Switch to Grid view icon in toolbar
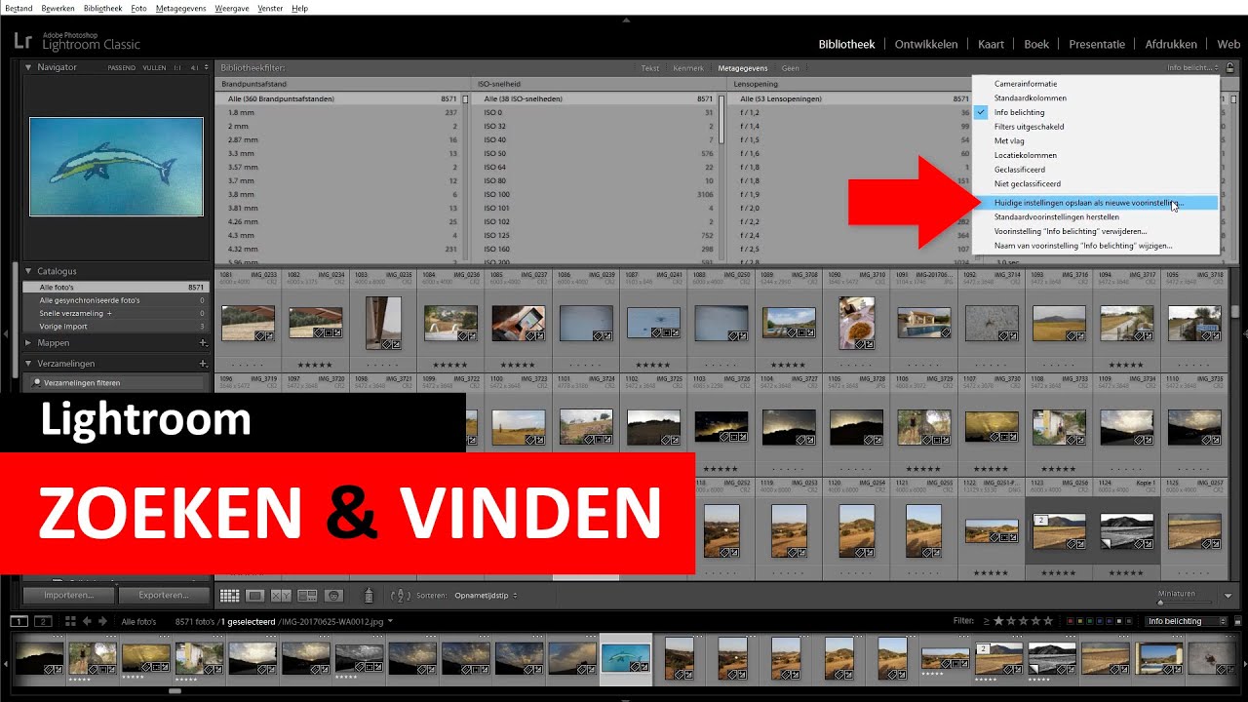 coord(229,595)
